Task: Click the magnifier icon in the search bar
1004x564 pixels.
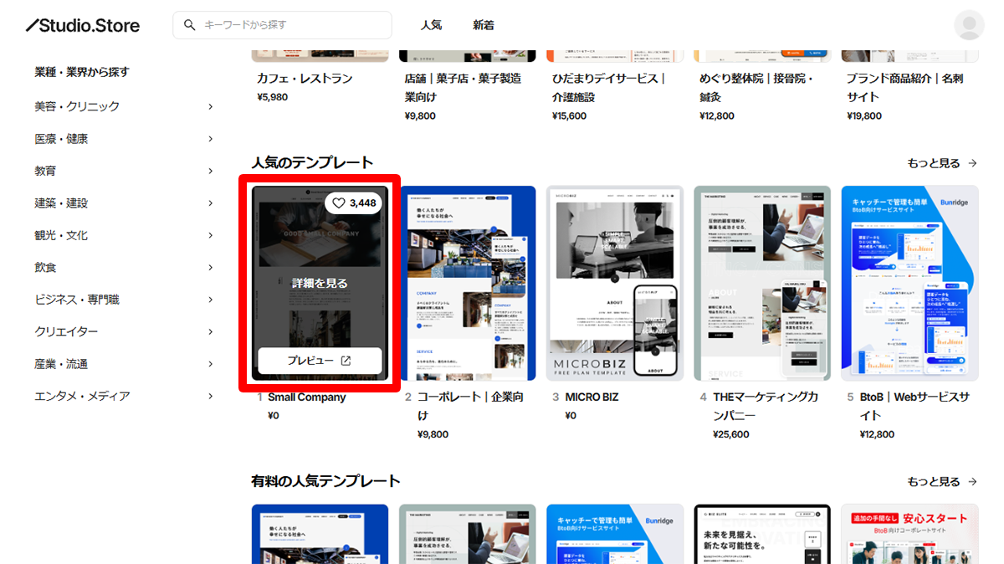Action: 189,25
